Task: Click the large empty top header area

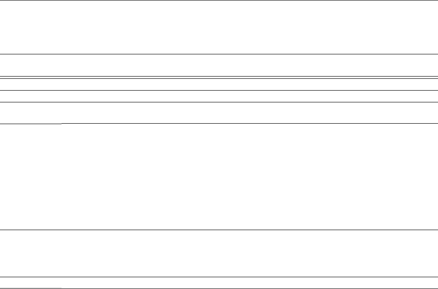Action: [x=219, y=27]
